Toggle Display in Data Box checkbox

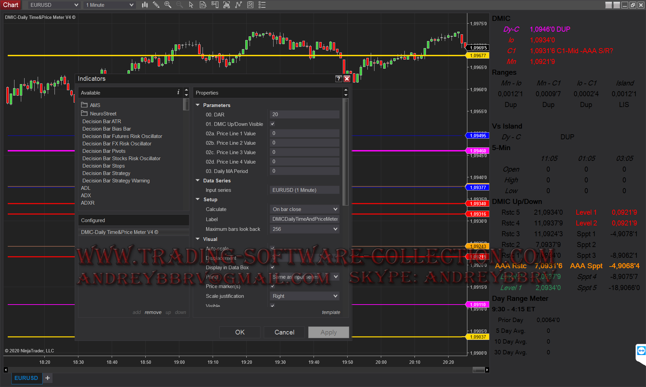(x=273, y=267)
